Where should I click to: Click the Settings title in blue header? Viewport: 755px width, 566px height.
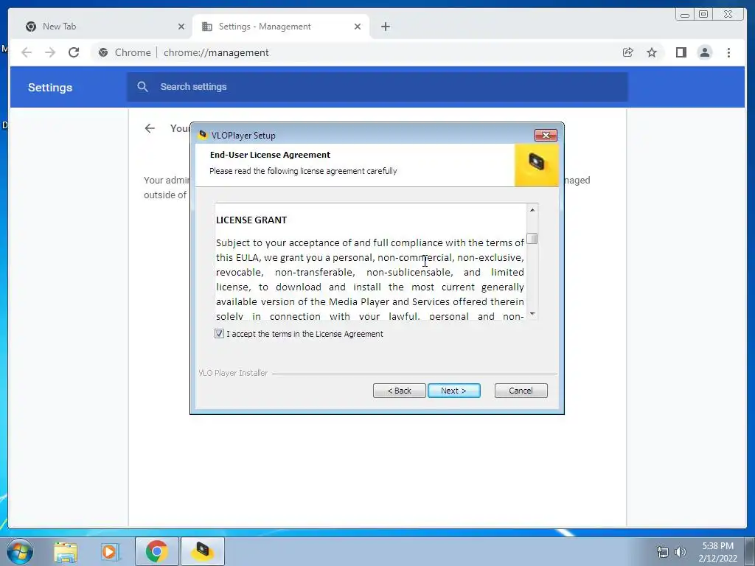point(50,87)
